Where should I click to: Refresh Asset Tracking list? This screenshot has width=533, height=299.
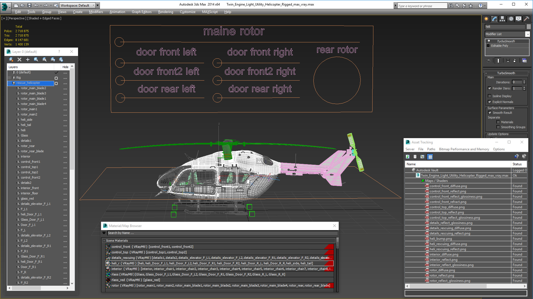pyautogui.click(x=408, y=157)
